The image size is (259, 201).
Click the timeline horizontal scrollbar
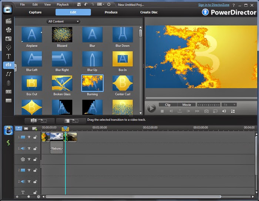coord(133,197)
